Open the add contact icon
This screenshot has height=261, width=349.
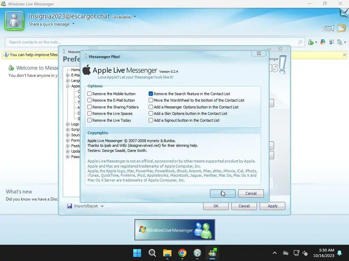coord(311,42)
